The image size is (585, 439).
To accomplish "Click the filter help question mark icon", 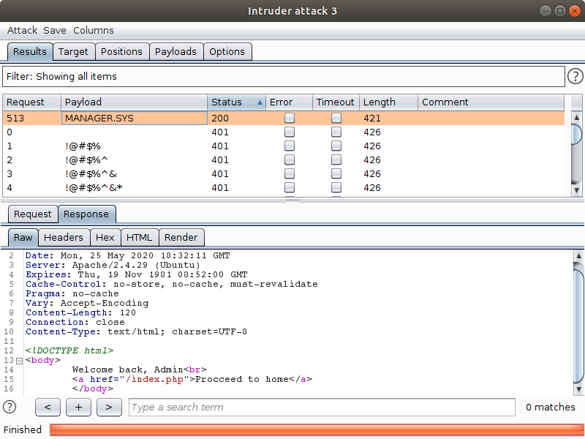I will tap(575, 76).
